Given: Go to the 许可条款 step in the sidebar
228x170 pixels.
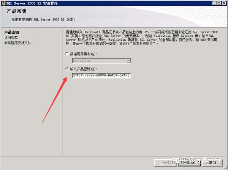Looking at the screenshot, I should 11,38.
